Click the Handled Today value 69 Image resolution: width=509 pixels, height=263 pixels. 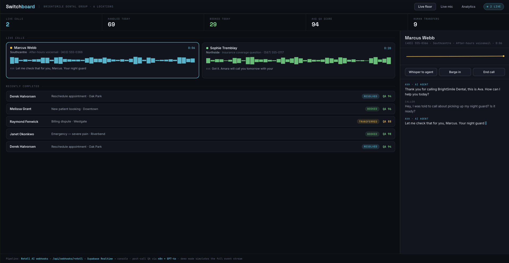point(111,24)
